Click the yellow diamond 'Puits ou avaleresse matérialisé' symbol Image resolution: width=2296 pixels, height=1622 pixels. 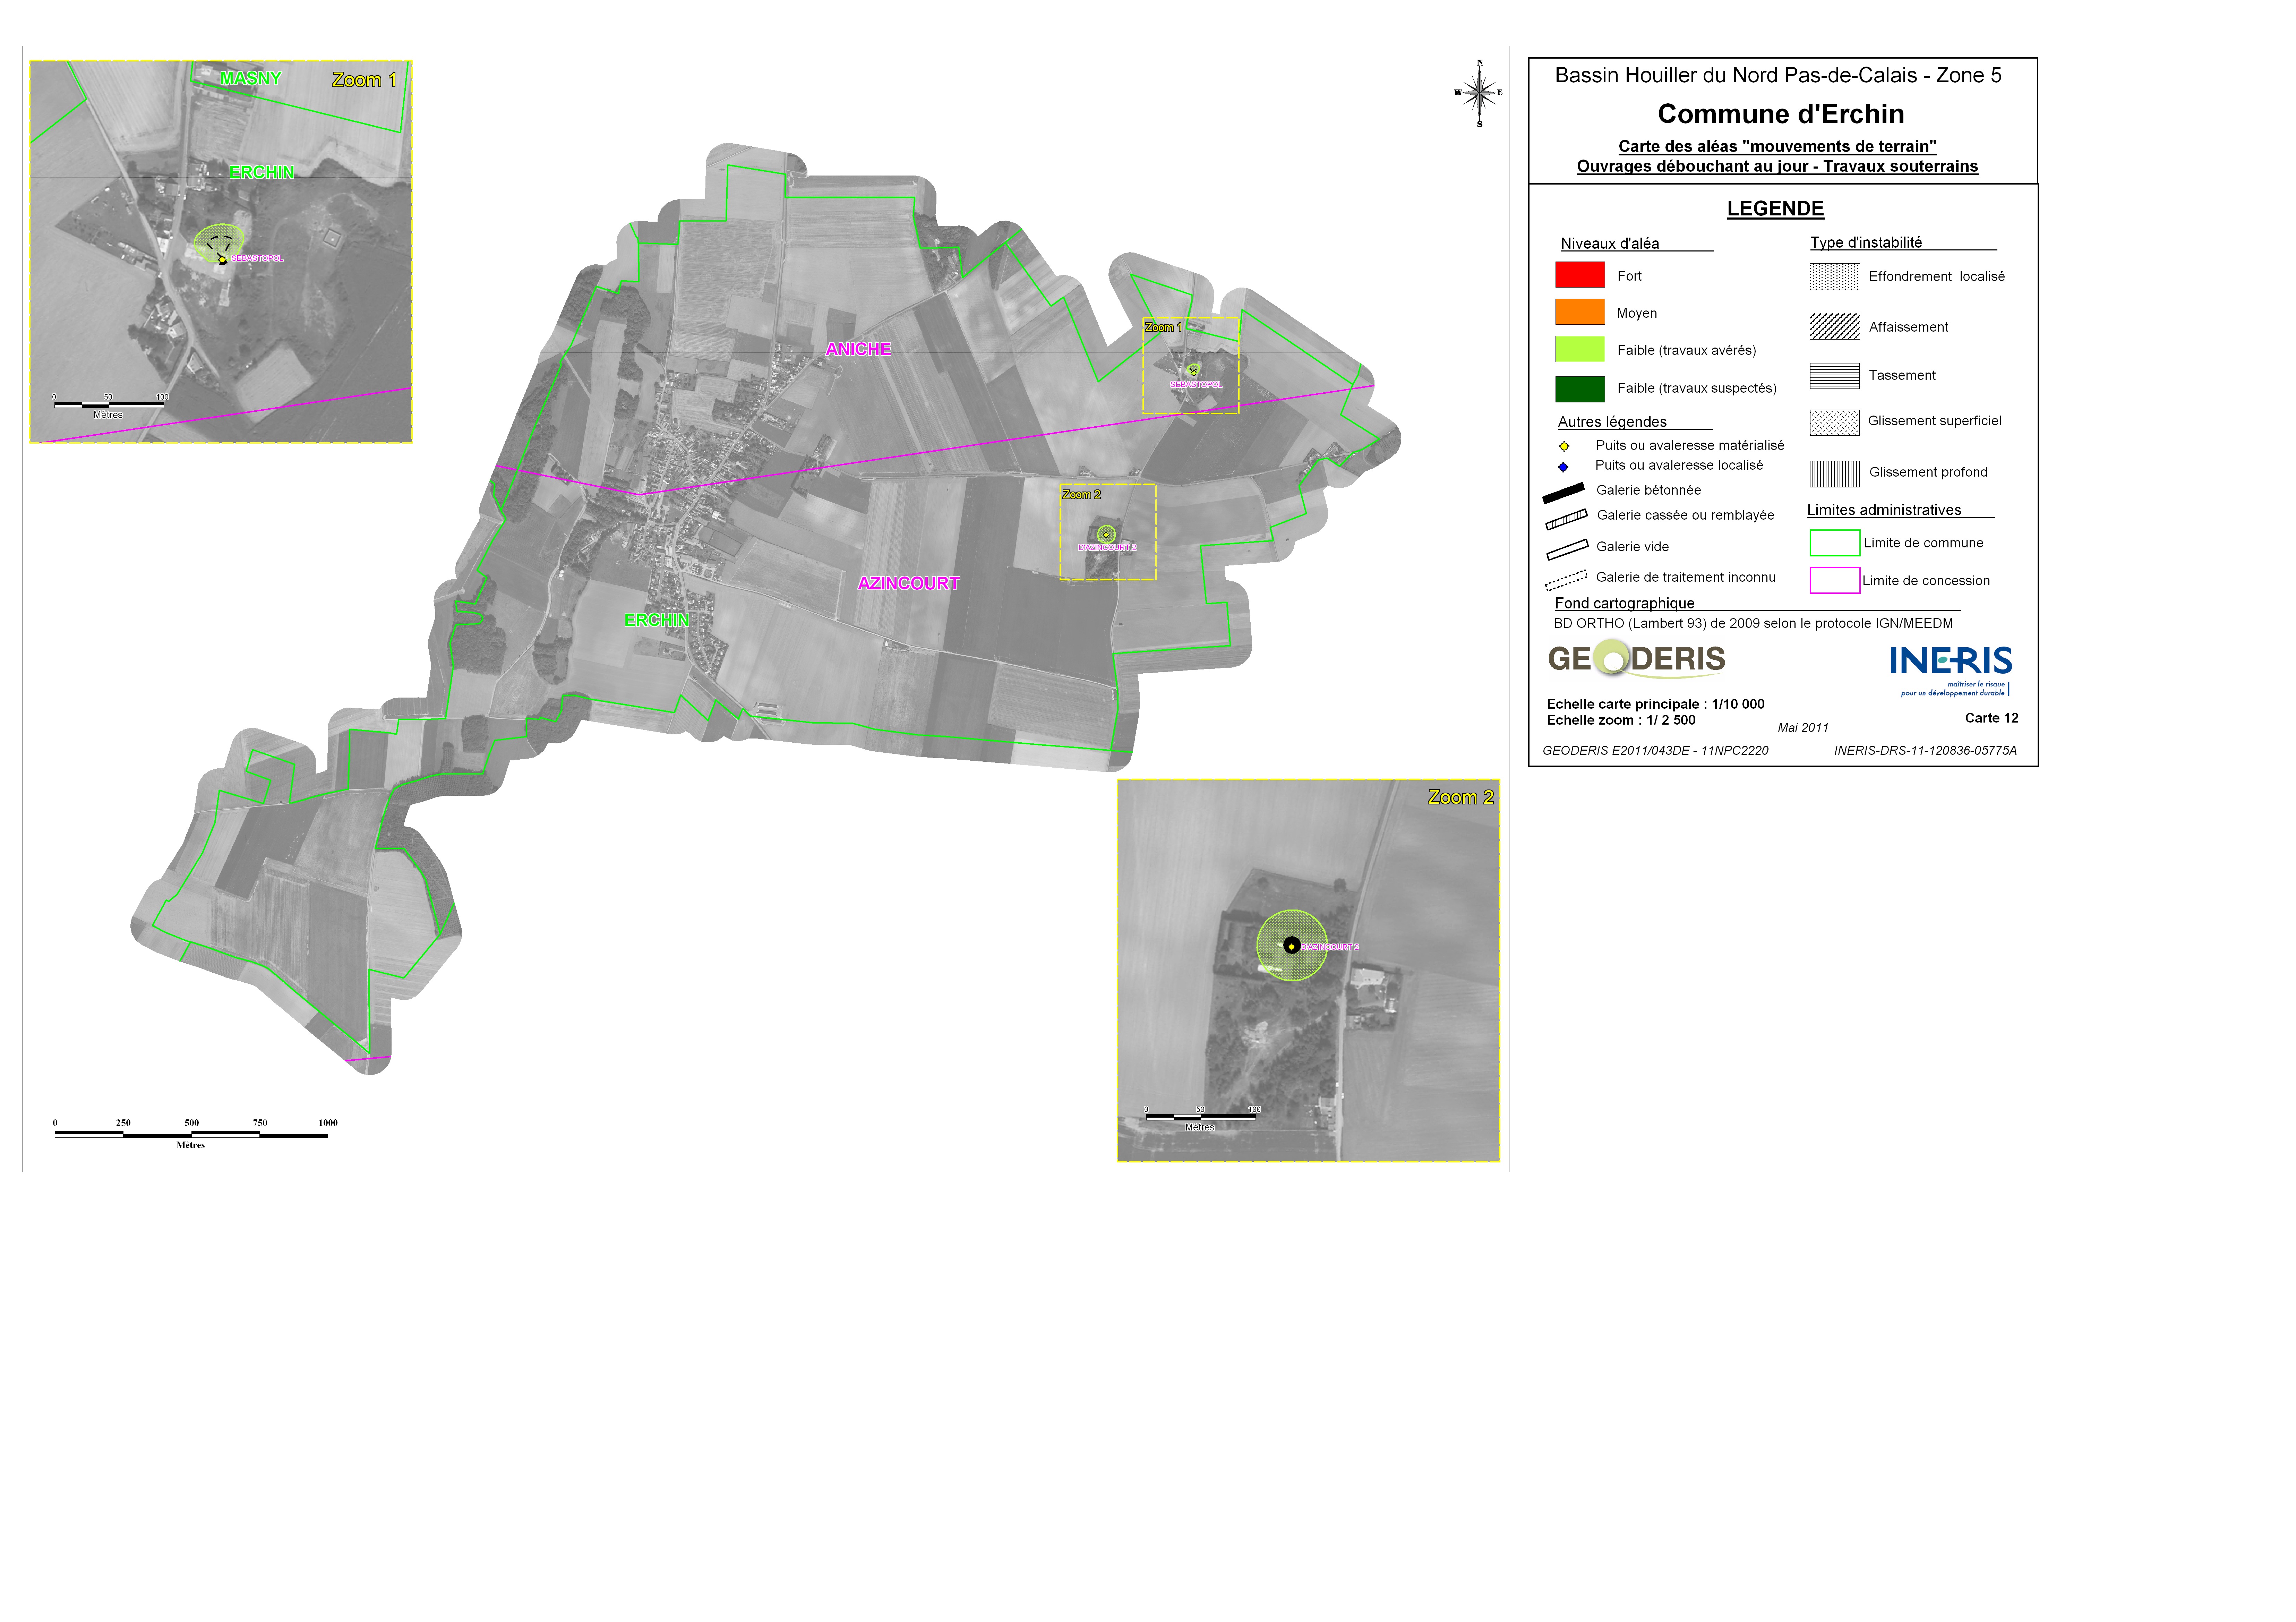point(1564,446)
